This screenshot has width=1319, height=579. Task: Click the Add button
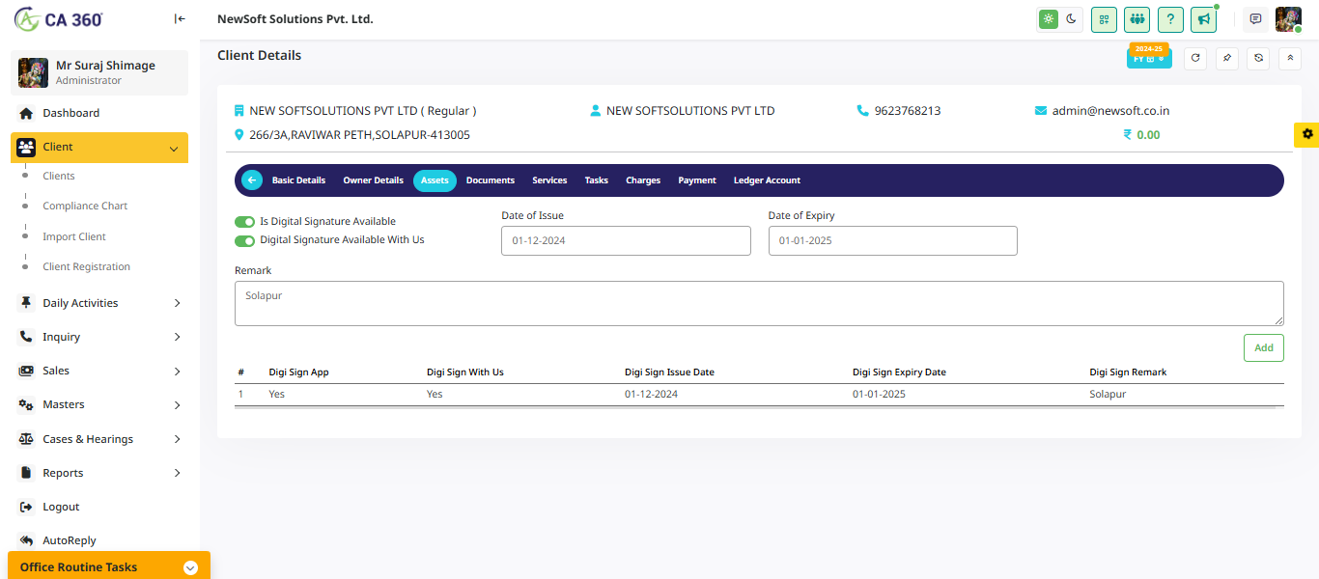coord(1264,347)
